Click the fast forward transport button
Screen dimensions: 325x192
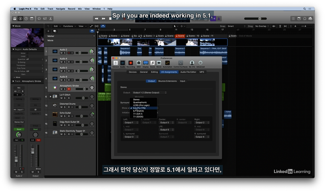[x=103, y=19]
